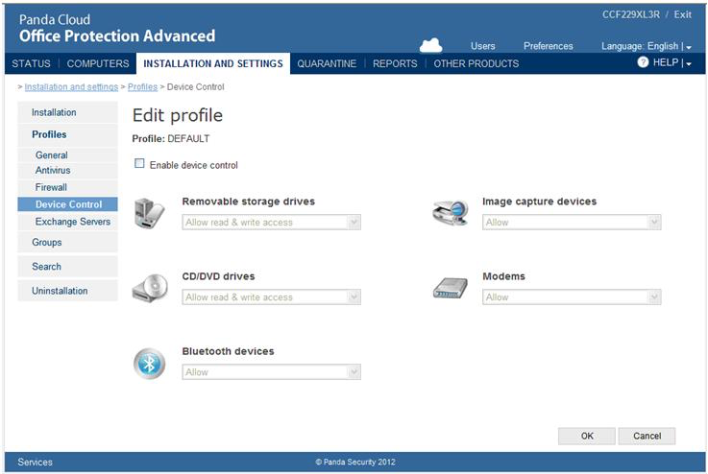This screenshot has width=708, height=474.
Task: Open the CD/DVD drives access dropdown
Action: pos(271,296)
